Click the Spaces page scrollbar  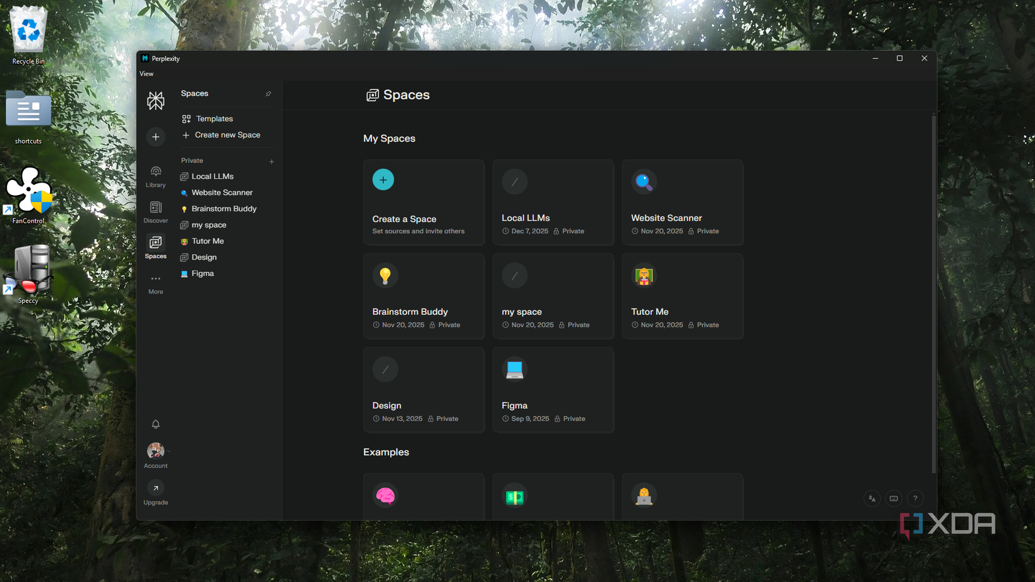pos(933,293)
